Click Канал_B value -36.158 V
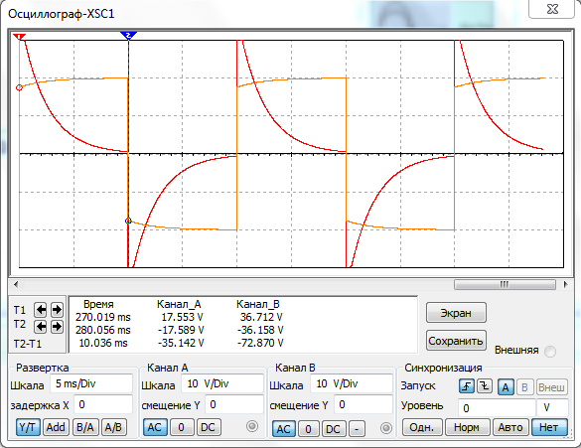581x448 pixels. click(260, 330)
